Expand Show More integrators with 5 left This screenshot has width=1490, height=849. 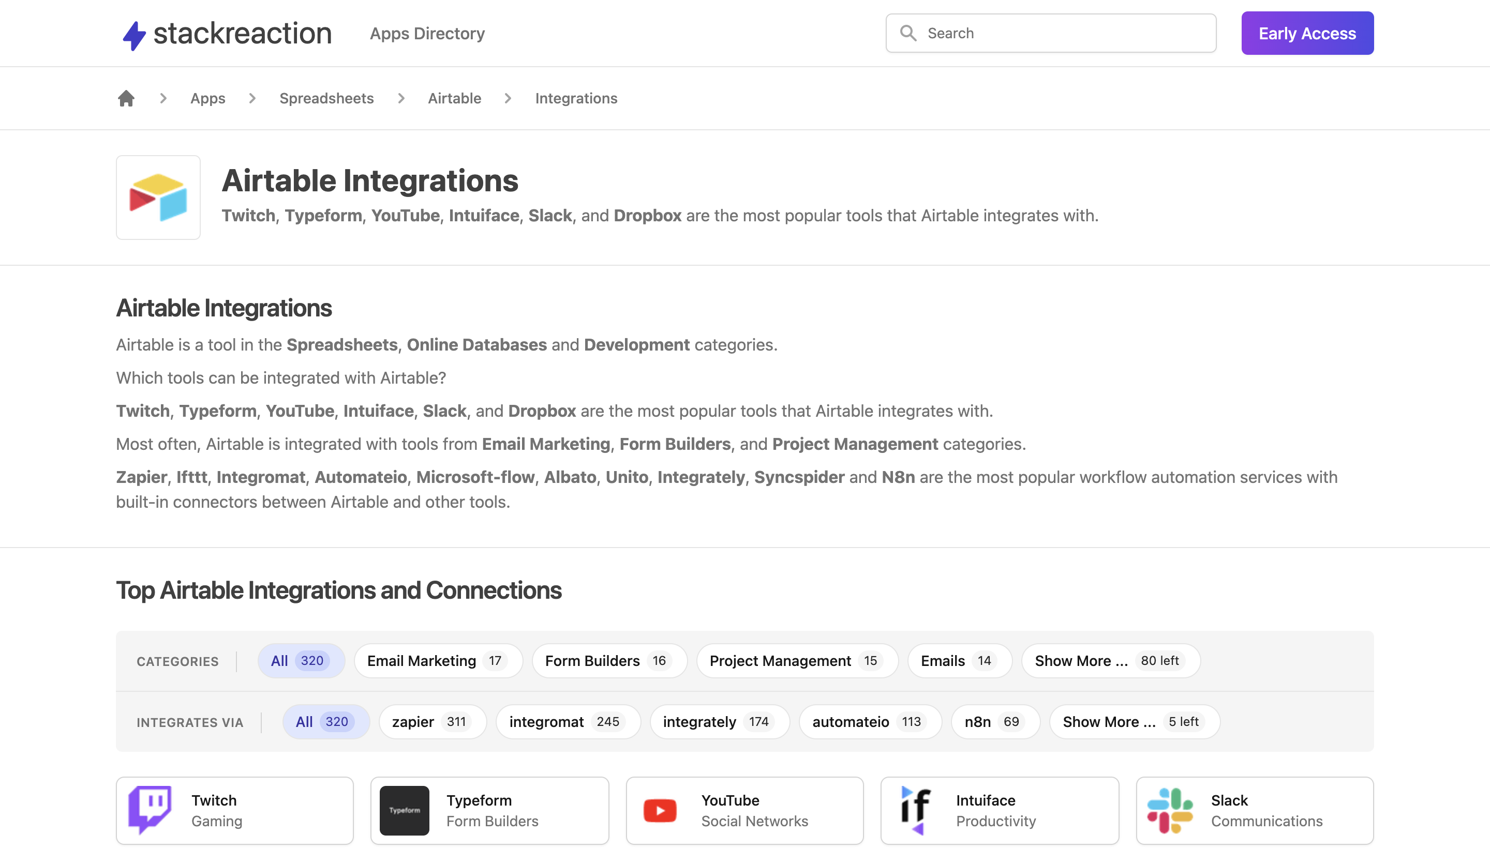click(x=1134, y=722)
